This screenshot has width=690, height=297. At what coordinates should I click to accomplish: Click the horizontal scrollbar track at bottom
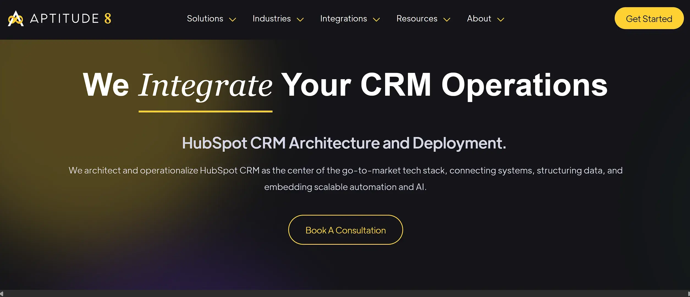point(345,294)
